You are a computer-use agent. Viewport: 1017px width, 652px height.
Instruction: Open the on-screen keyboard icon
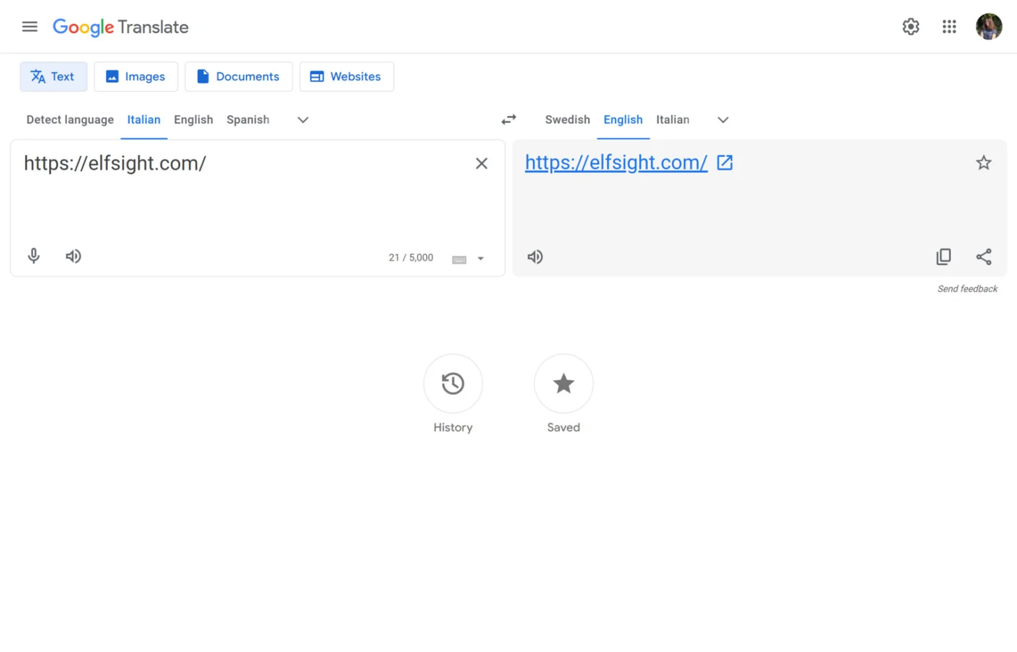point(460,259)
